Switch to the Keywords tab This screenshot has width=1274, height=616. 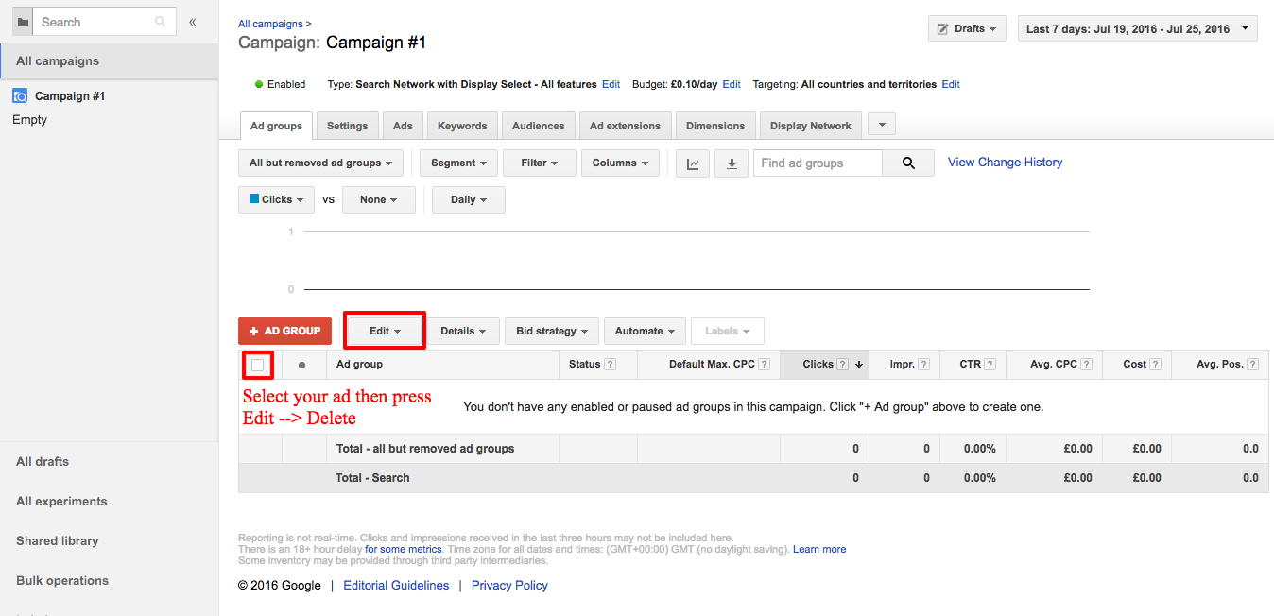point(462,126)
